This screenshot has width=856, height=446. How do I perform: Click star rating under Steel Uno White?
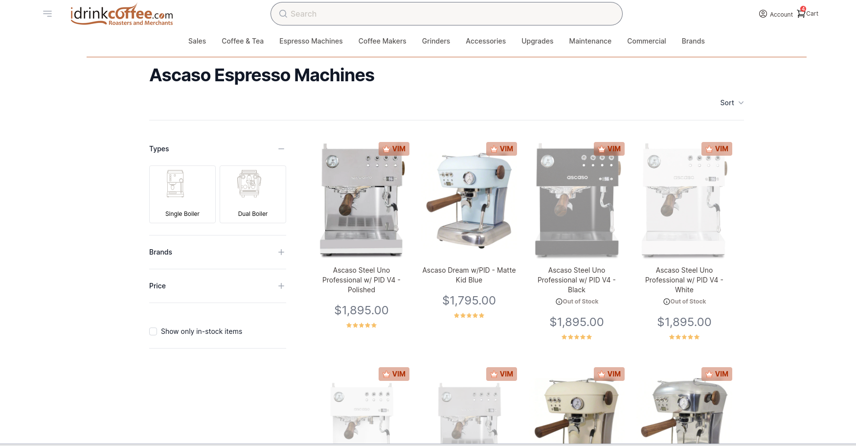[x=684, y=337]
